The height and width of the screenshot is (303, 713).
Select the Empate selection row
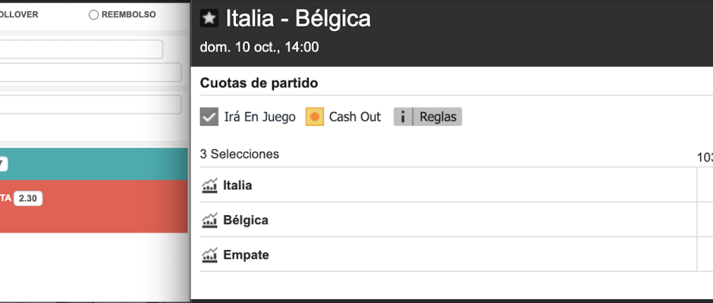(448, 255)
